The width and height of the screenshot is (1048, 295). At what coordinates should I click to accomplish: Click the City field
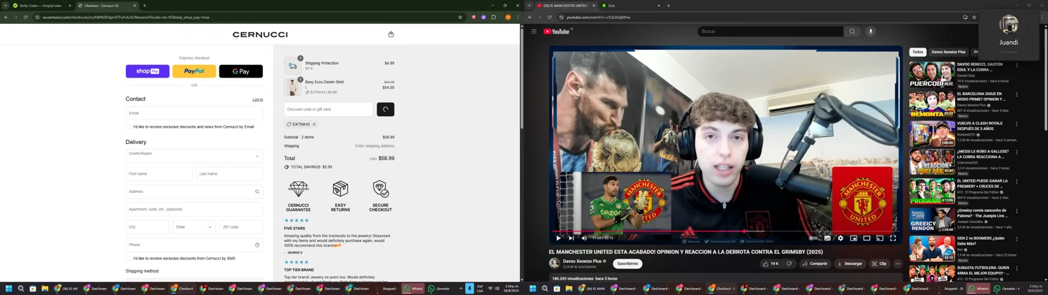click(147, 227)
